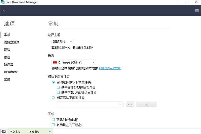Enable 下载列表缩略图 checkbox
Viewport: 201px width, 134px height.
(53, 120)
